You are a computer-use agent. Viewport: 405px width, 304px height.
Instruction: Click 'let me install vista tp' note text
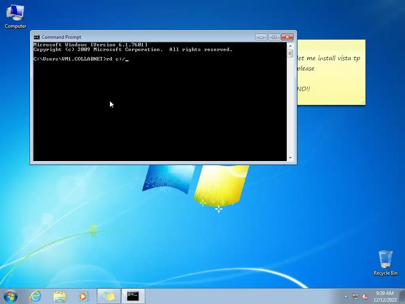pyautogui.click(x=329, y=58)
